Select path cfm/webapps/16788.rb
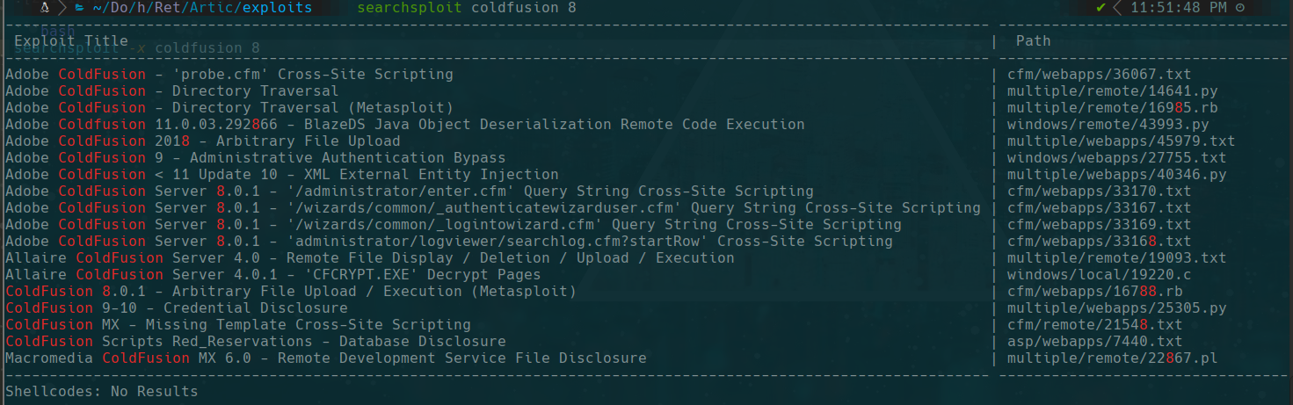The height and width of the screenshot is (405, 1293). tap(1094, 292)
